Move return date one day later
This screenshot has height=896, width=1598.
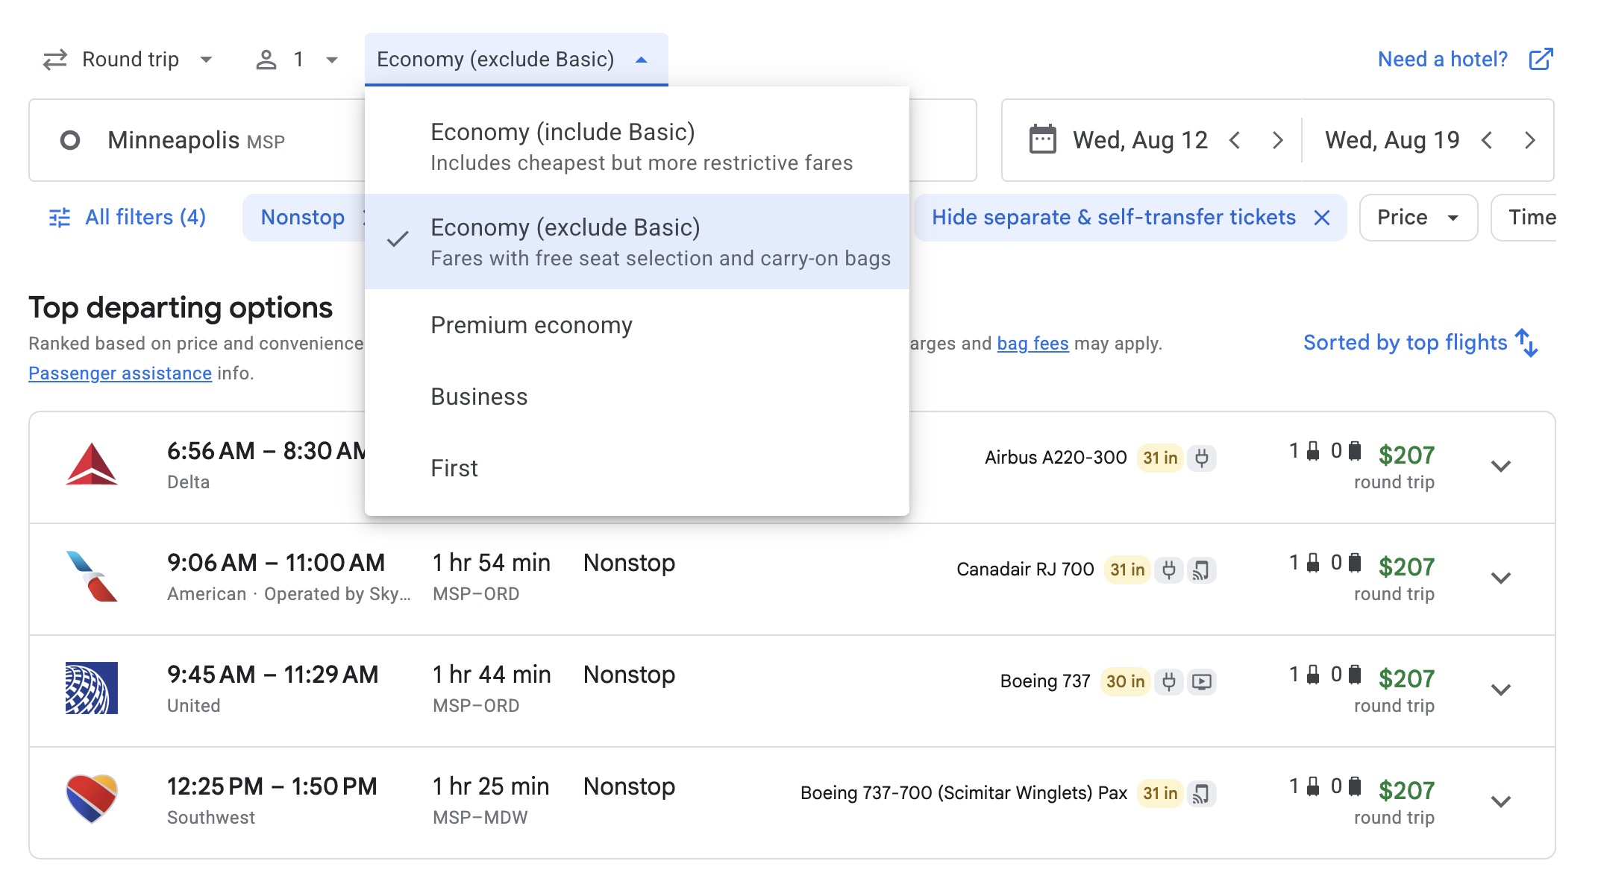coord(1530,140)
